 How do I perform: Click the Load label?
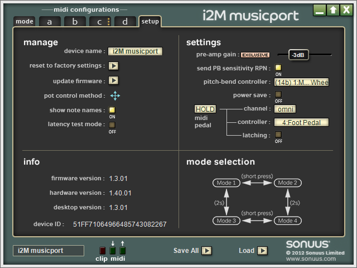(x=247, y=251)
